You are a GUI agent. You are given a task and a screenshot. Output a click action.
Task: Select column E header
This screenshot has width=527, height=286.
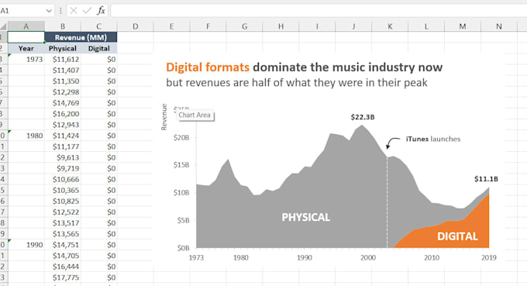pos(172,26)
